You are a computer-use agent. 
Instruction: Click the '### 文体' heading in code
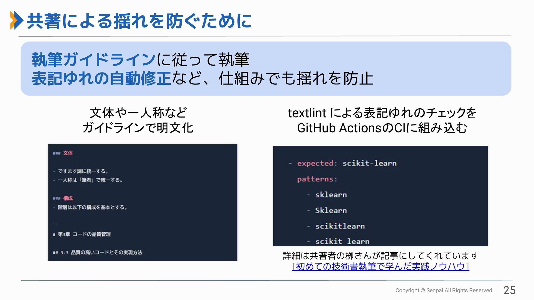point(63,153)
